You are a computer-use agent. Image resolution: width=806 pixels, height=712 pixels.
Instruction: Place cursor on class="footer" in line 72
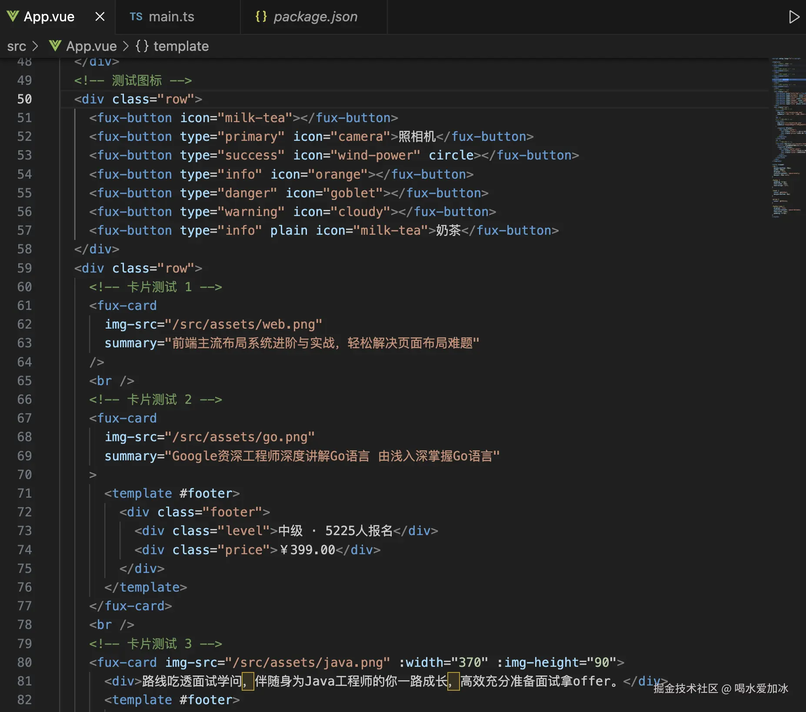point(210,512)
